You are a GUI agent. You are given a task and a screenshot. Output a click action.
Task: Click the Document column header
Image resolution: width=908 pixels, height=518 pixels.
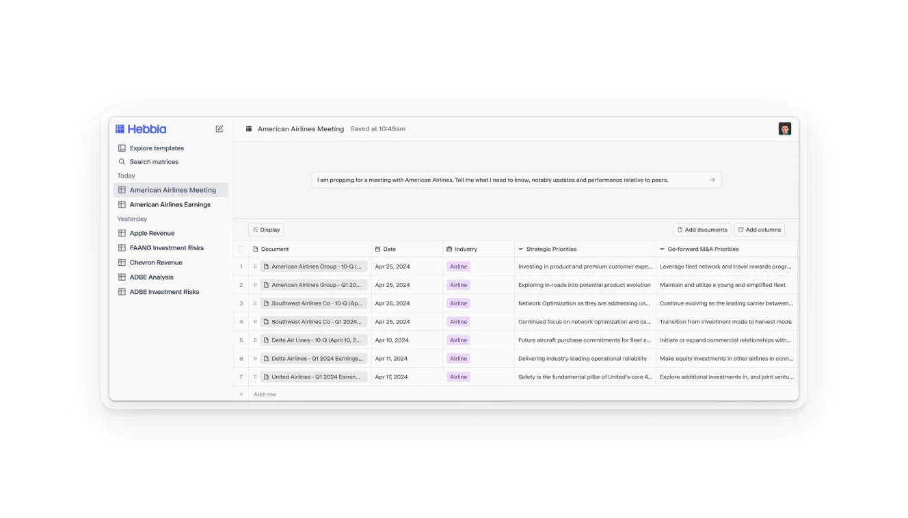coord(310,249)
